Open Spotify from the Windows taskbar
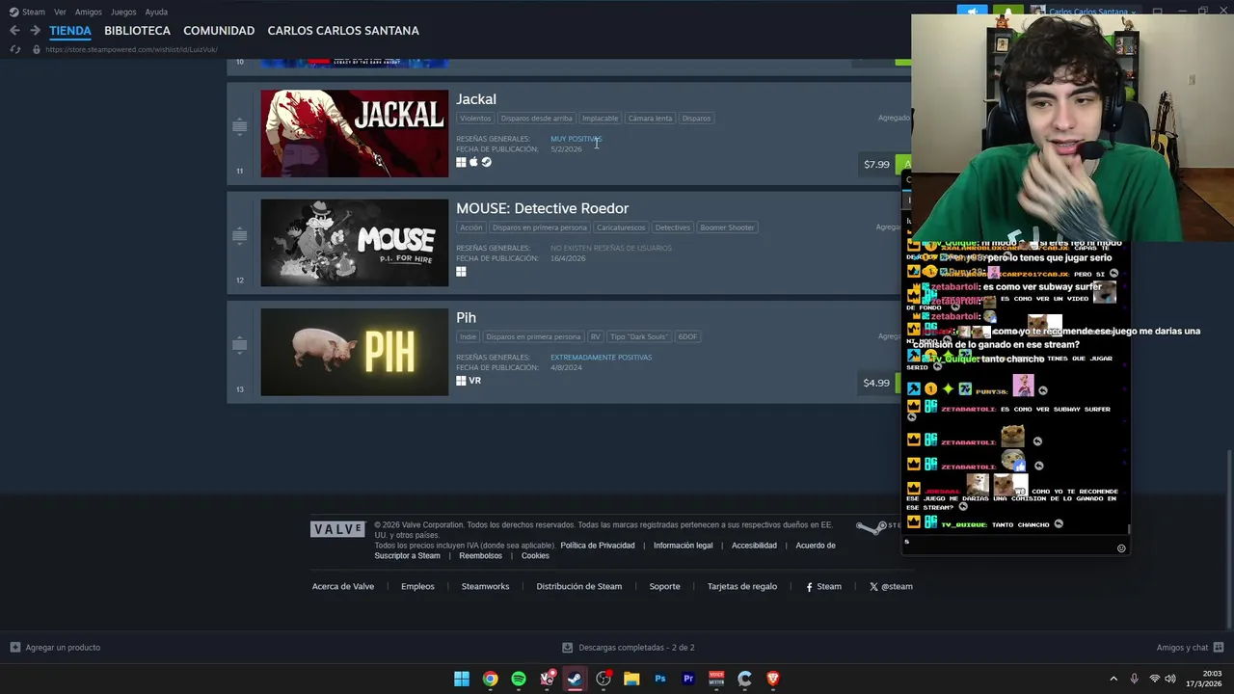Viewport: 1234px width, 694px height. (x=519, y=679)
